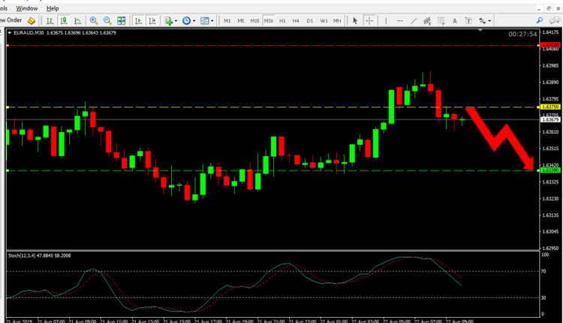Open the arrows objects icon
Viewport: 563px width, 323px height.
483,21
